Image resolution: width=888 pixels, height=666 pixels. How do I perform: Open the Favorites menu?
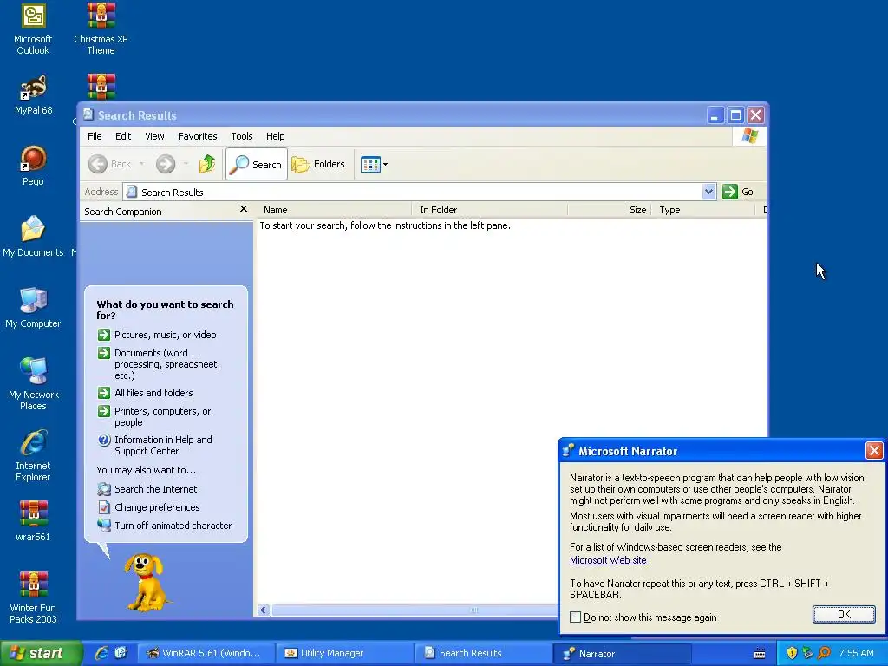point(197,136)
